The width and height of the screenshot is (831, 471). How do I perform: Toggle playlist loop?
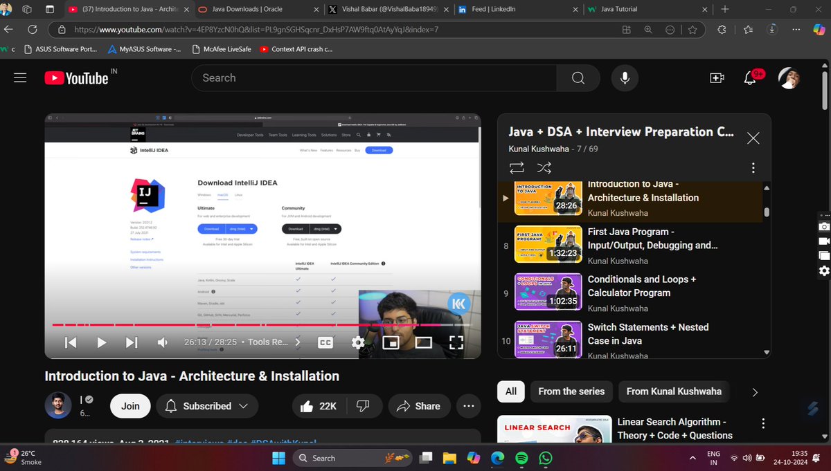[x=517, y=167]
